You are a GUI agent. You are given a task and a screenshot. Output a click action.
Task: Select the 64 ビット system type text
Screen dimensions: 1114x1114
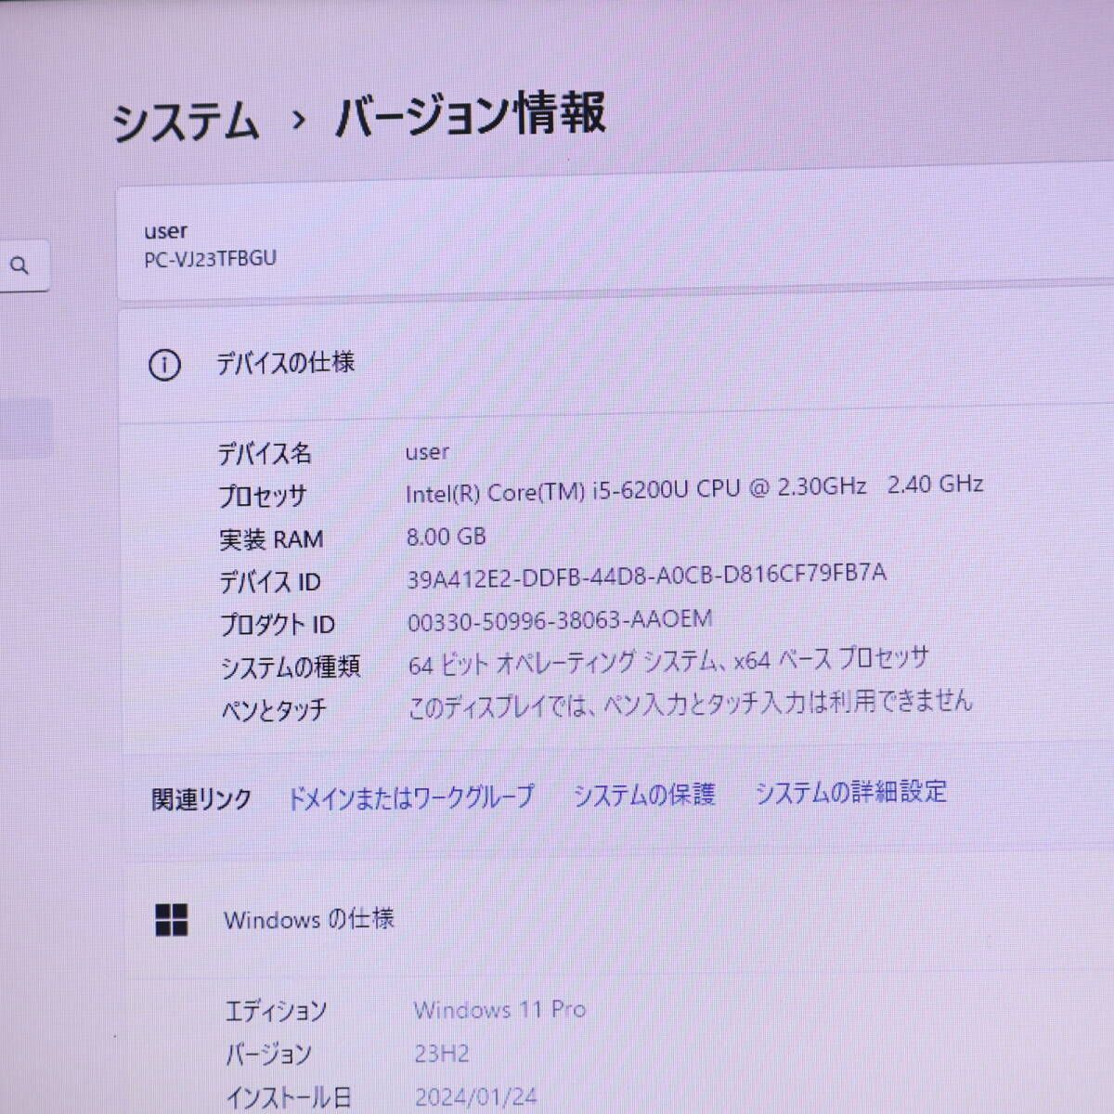click(x=667, y=661)
